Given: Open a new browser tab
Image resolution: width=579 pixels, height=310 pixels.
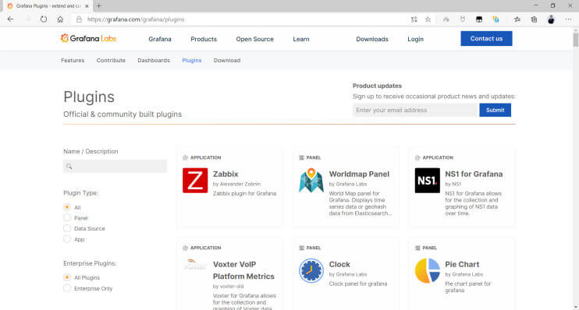Looking at the screenshot, I should pos(98,6).
